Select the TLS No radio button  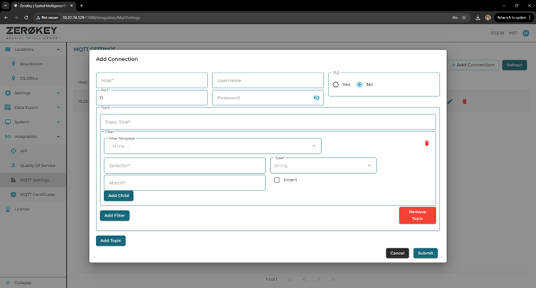pos(360,84)
